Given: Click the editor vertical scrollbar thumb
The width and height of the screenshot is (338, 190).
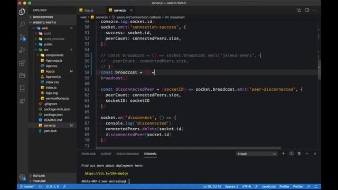Looking at the screenshot, I should coord(319,70).
